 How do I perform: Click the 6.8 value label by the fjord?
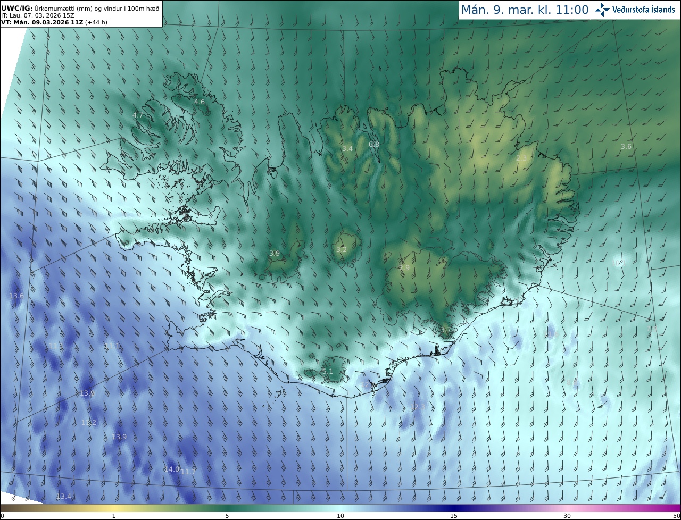pyautogui.click(x=374, y=145)
